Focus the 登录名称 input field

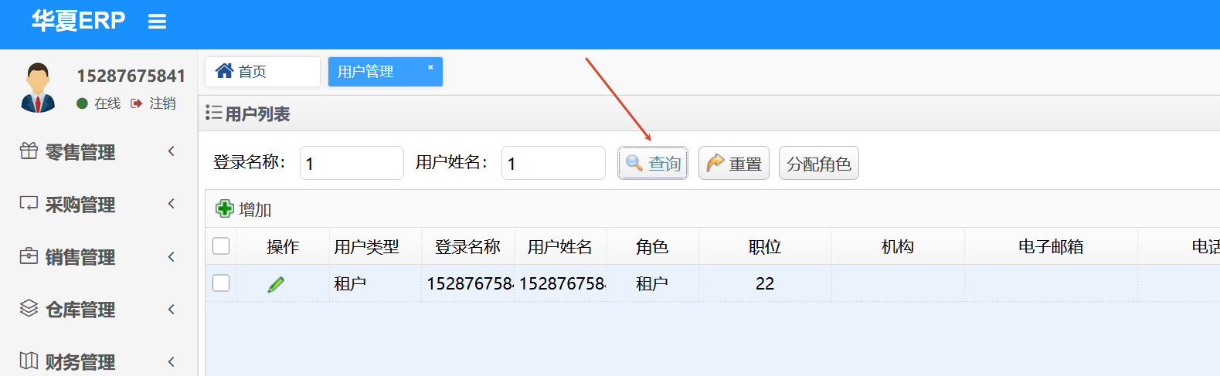click(x=352, y=163)
